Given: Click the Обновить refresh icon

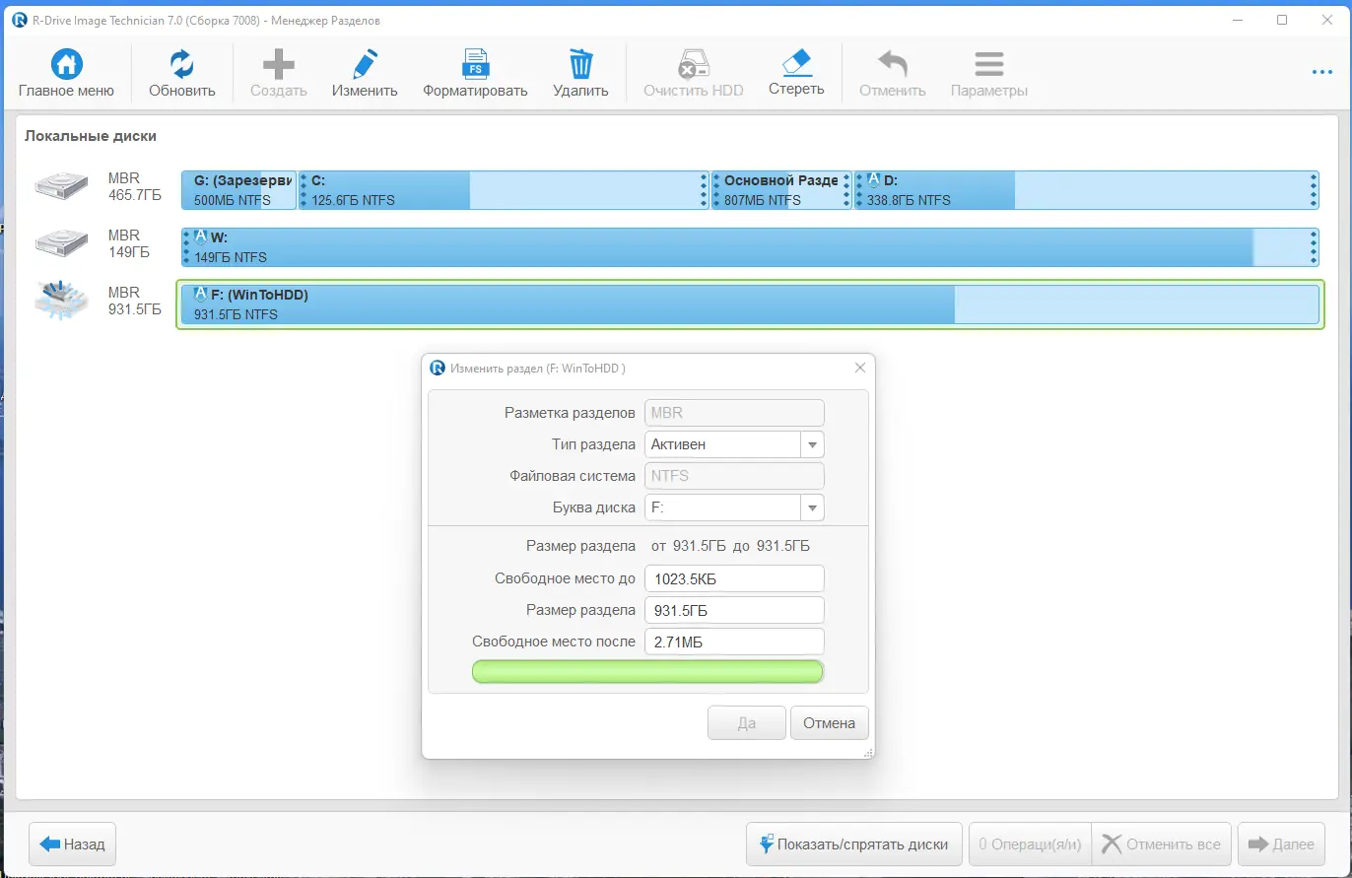Looking at the screenshot, I should [182, 65].
